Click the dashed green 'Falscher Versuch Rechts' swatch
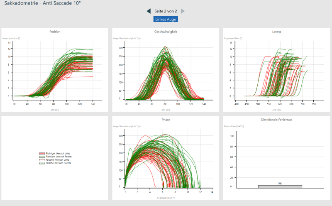This screenshot has height=206, width=332. [41, 163]
